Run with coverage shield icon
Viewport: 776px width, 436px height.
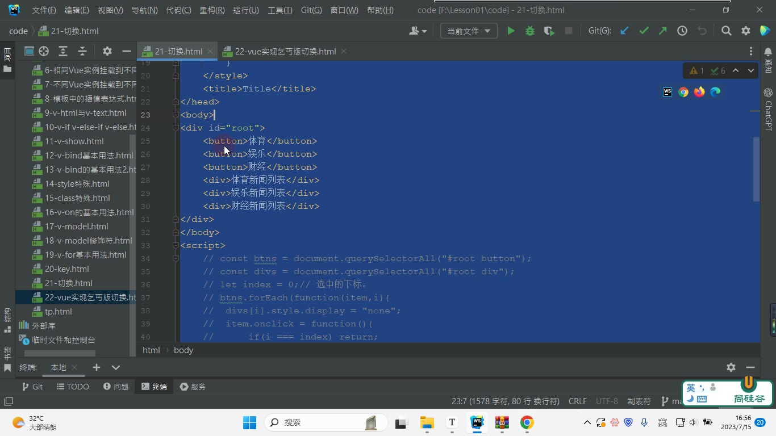[x=549, y=31]
